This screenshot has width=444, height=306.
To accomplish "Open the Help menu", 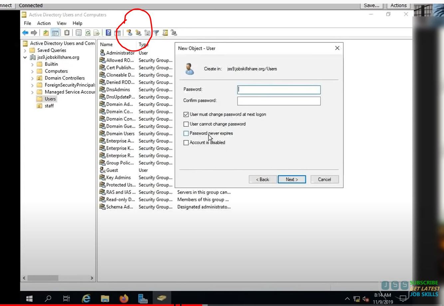I will [78, 23].
